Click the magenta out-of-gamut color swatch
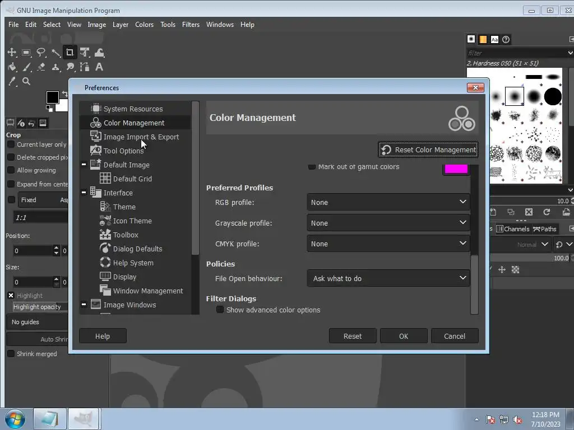 [456, 169]
